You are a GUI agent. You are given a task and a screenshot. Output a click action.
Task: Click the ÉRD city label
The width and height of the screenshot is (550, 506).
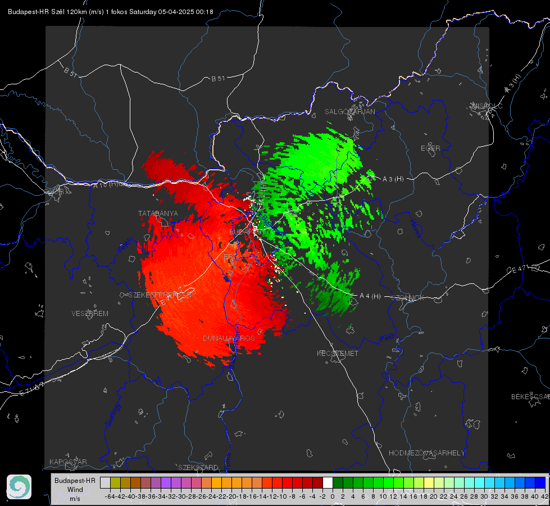point(230,257)
